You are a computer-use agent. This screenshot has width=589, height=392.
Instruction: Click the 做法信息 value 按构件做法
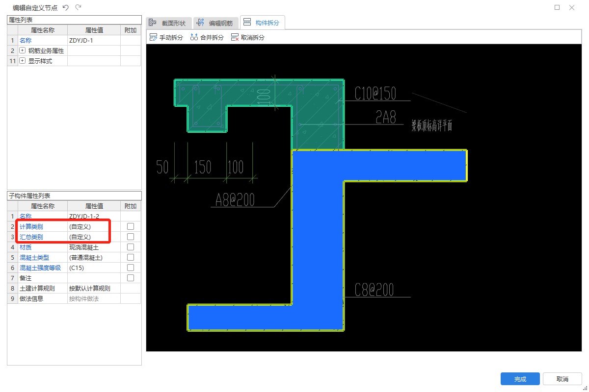point(94,298)
